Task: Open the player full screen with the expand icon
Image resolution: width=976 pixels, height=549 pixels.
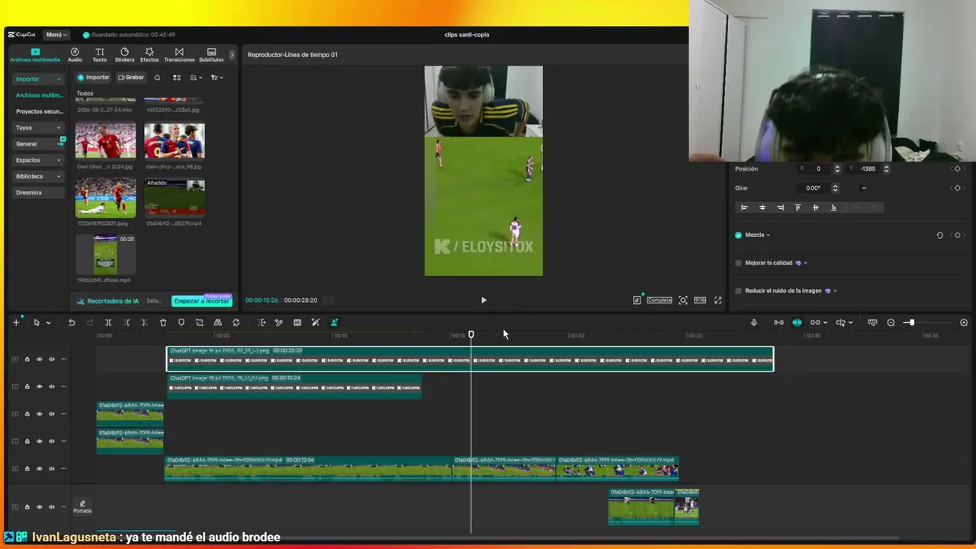Action: tap(718, 300)
